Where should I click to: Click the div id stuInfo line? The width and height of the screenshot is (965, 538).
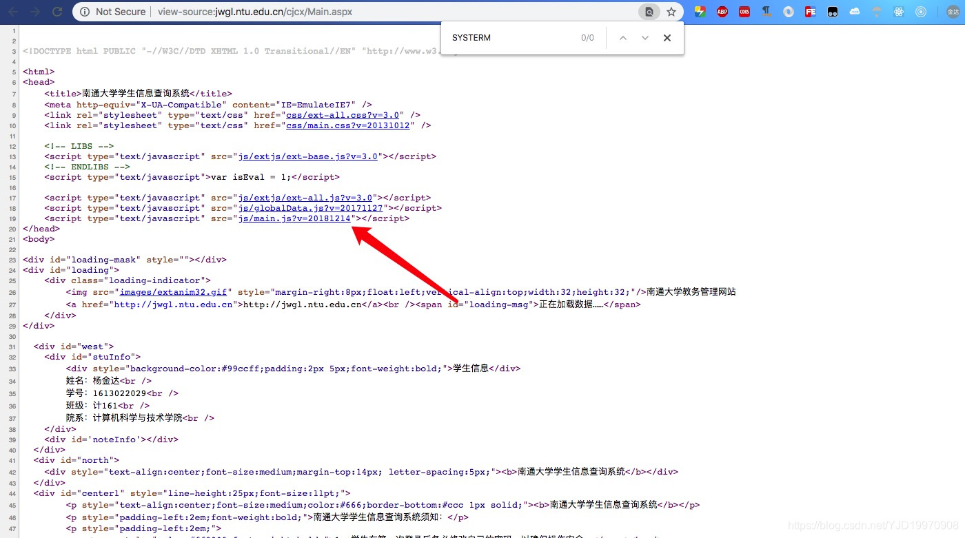[93, 357]
